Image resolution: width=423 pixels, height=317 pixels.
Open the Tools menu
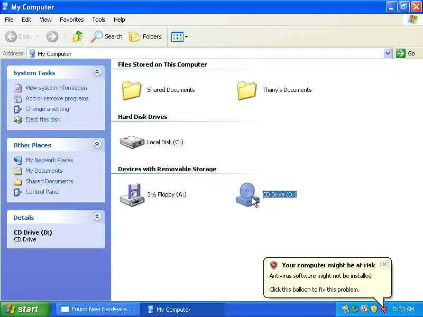(x=99, y=20)
